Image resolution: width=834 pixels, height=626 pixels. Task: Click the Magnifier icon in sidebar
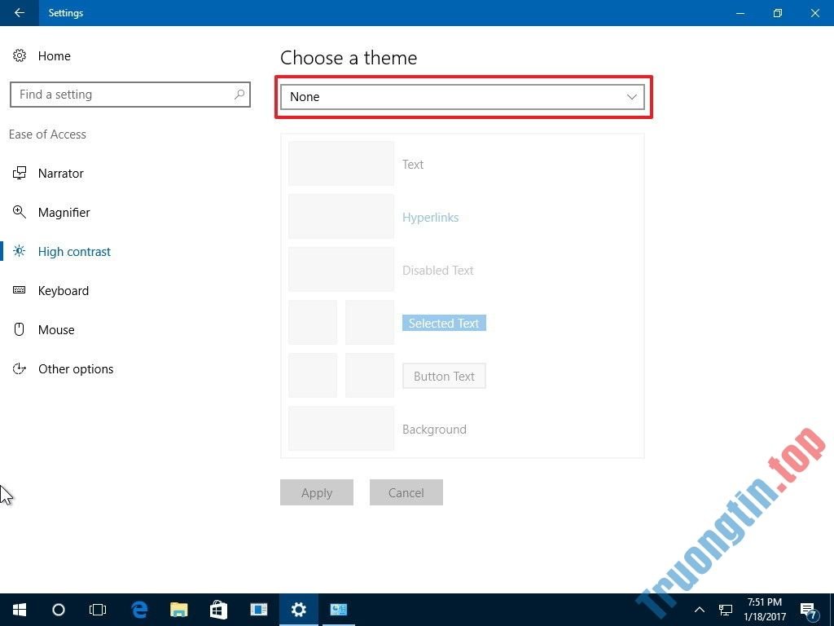click(20, 212)
